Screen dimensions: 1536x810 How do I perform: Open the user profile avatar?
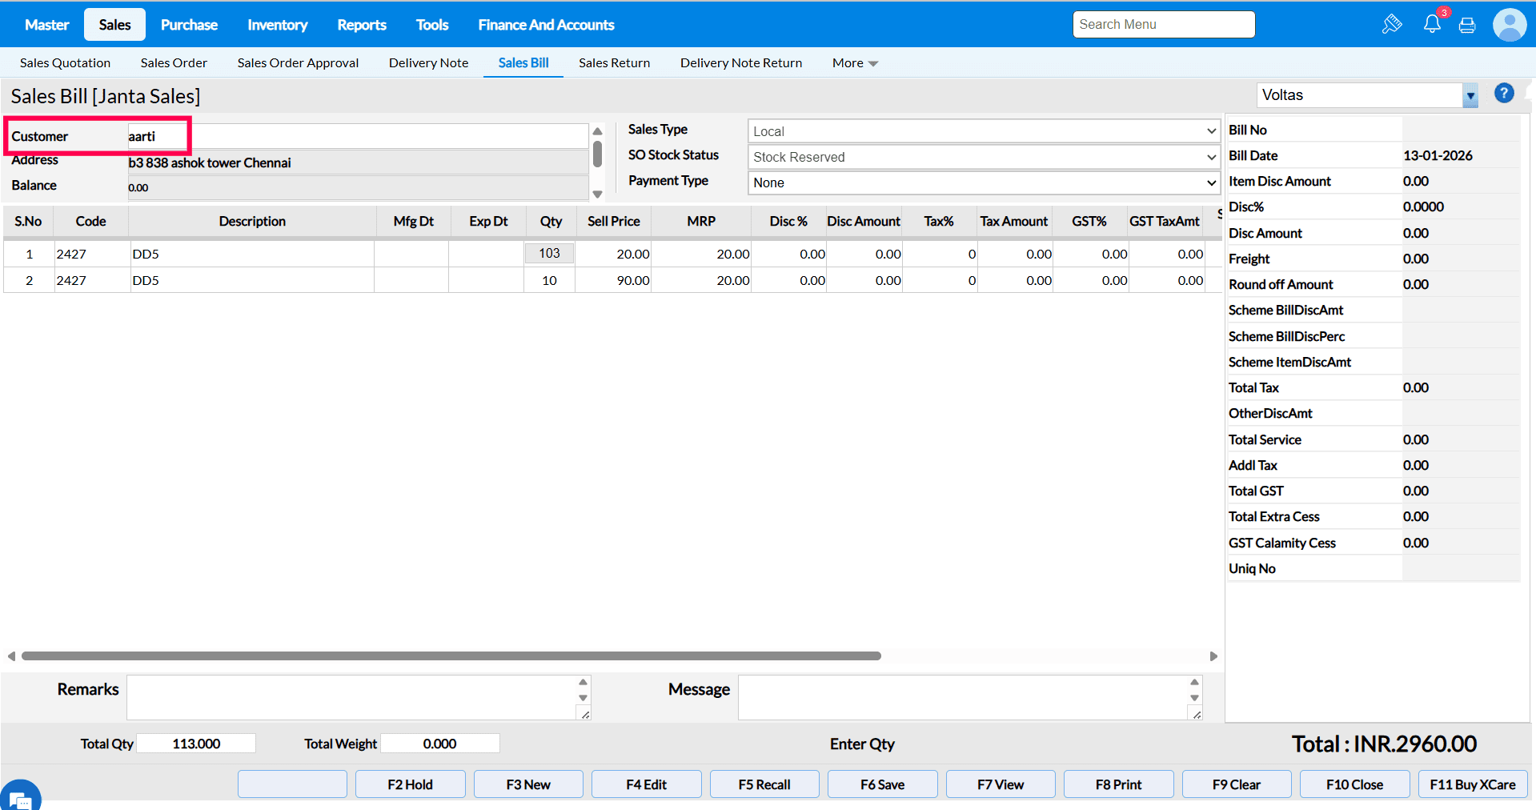pyautogui.click(x=1509, y=25)
